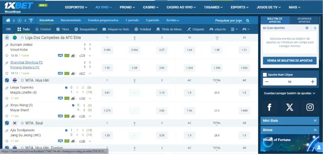Select the Ténis de Mesa sport filter
This screenshot has height=154, width=323.
[169, 29]
